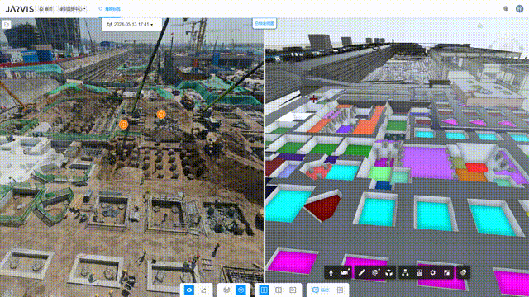
Task: Click the blue annotation button in bottom bar
Action: click(x=321, y=290)
